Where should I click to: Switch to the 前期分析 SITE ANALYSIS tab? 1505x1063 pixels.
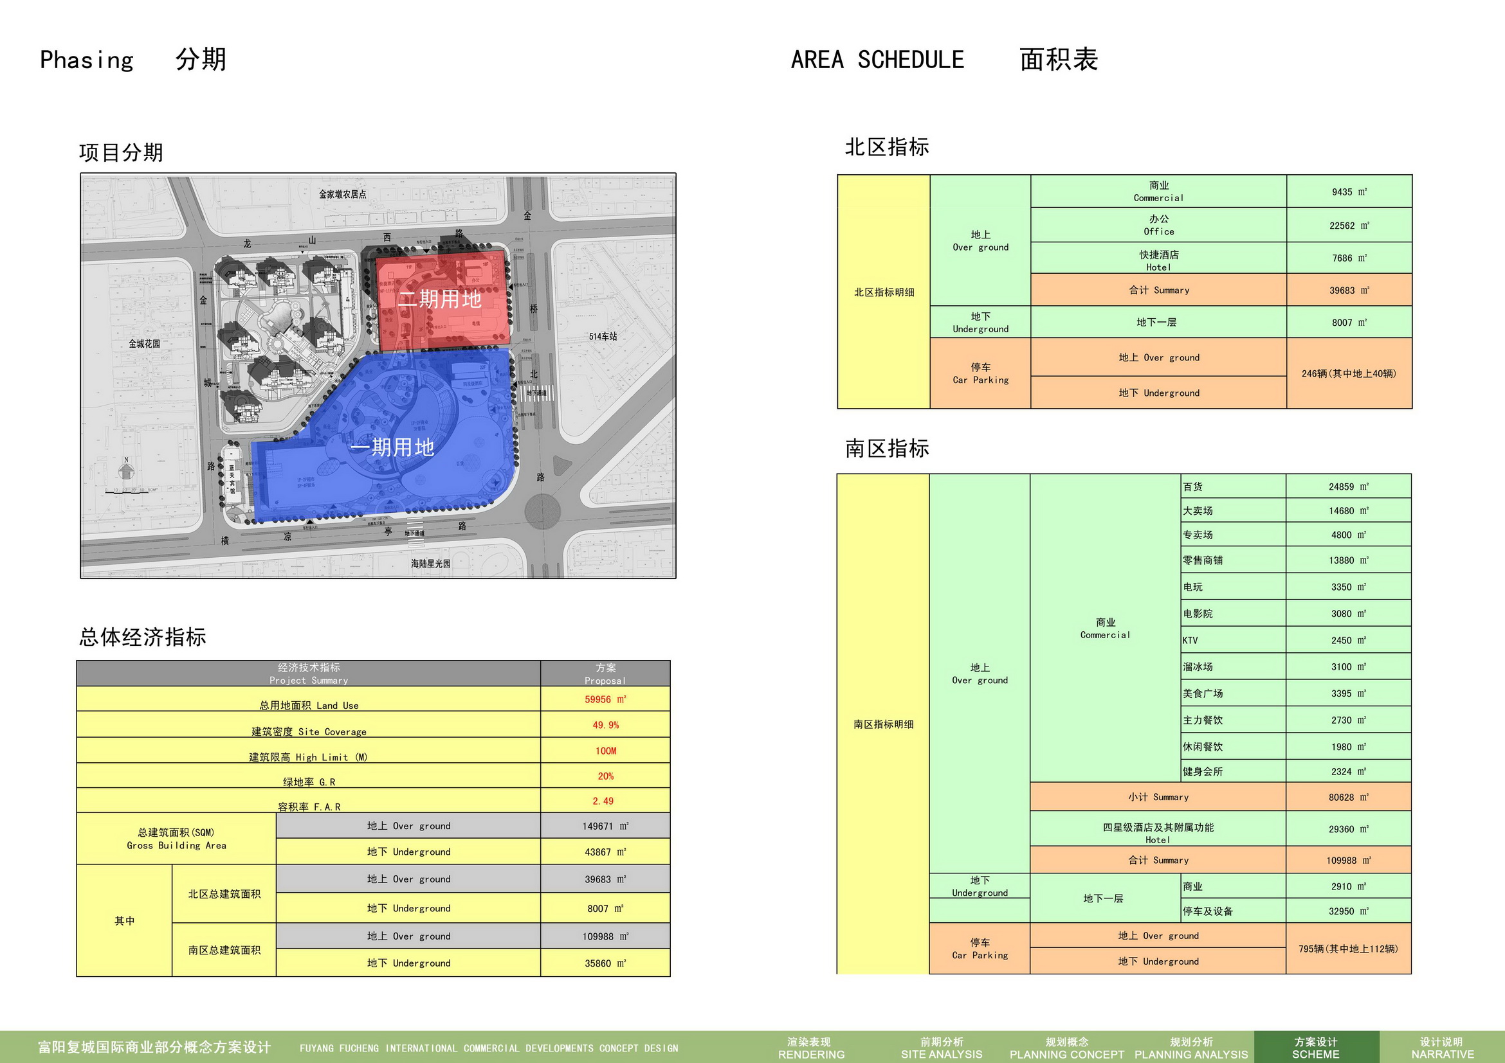coord(942,1048)
